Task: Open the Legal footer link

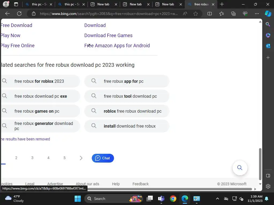Action: (x=30, y=184)
